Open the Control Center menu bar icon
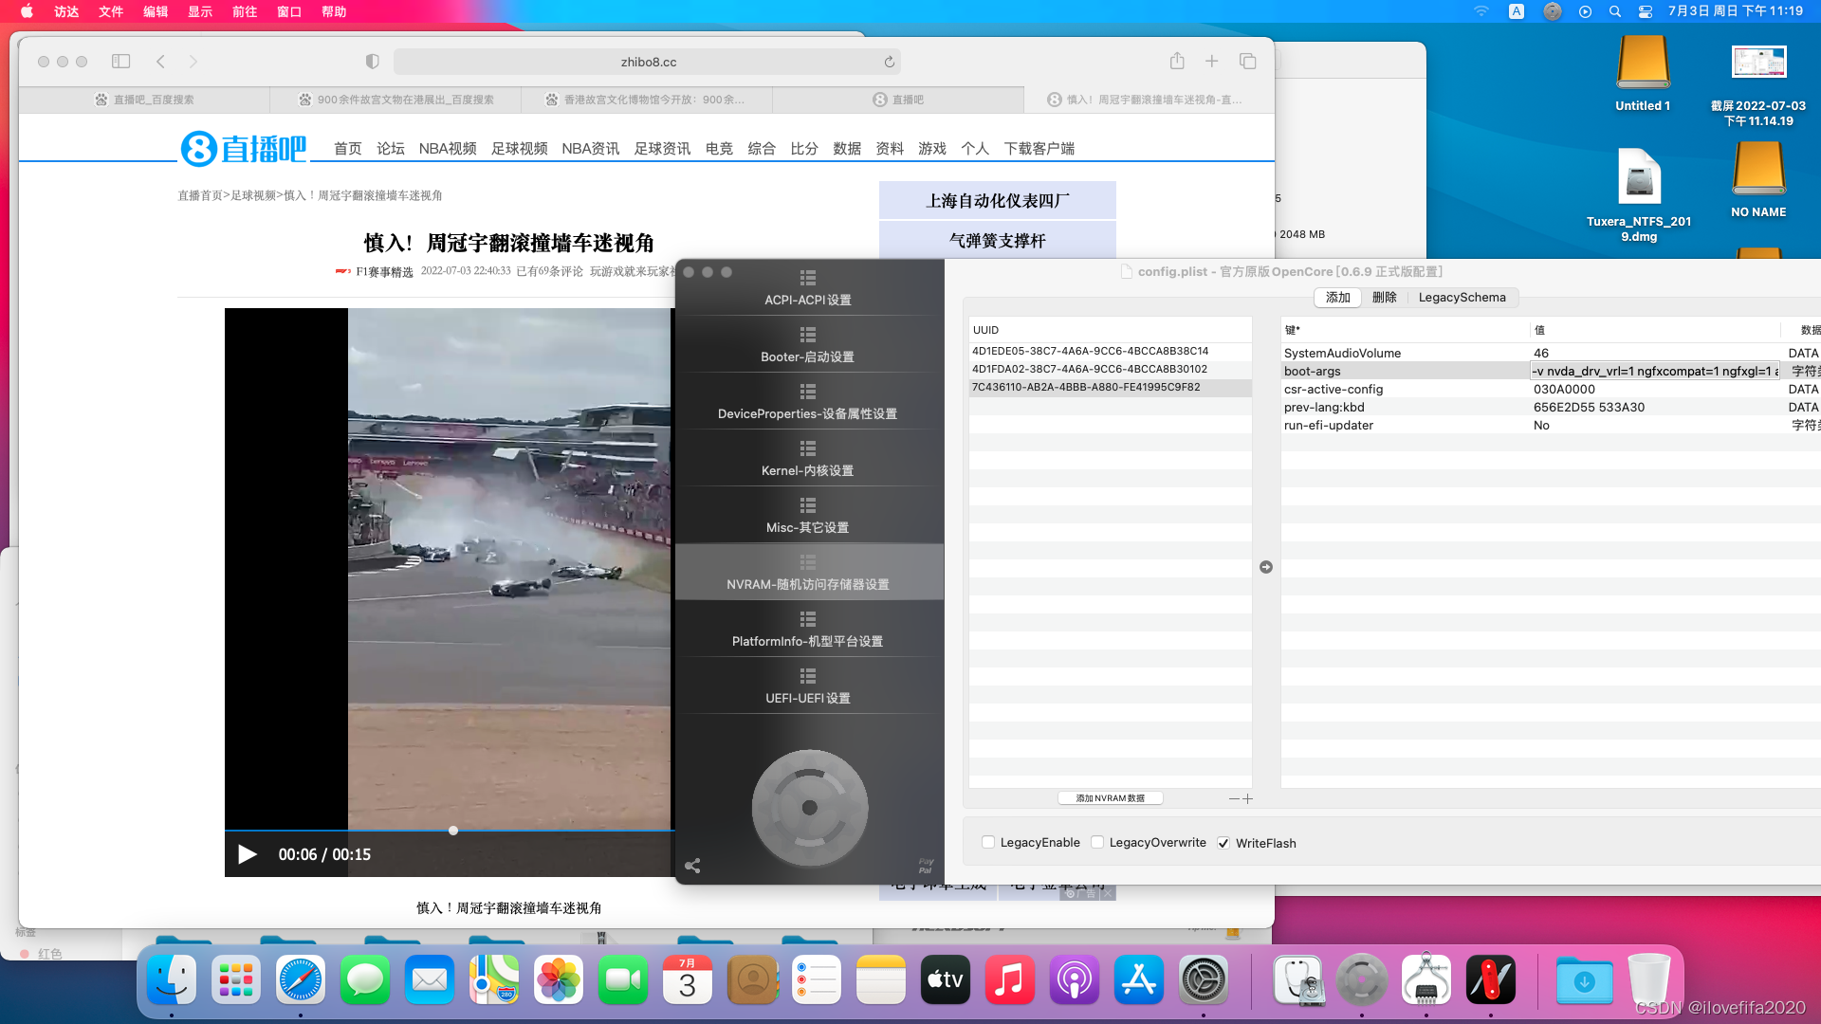The width and height of the screenshot is (1821, 1024). coord(1646,11)
